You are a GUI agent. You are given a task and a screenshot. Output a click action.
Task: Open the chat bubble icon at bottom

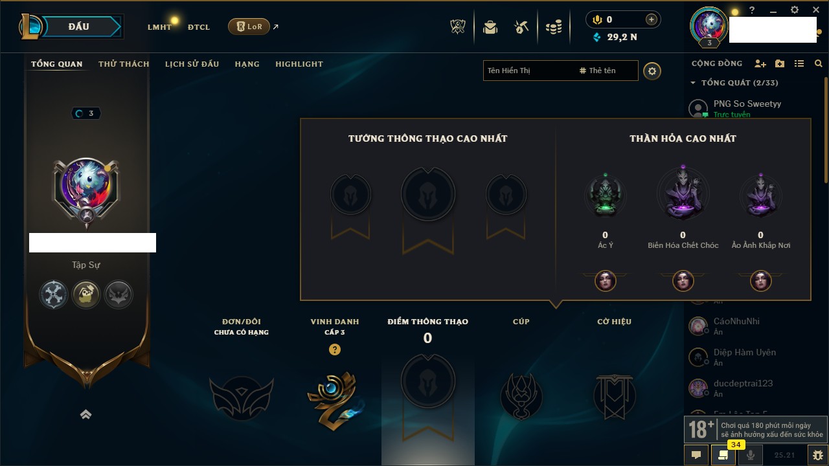[696, 455]
